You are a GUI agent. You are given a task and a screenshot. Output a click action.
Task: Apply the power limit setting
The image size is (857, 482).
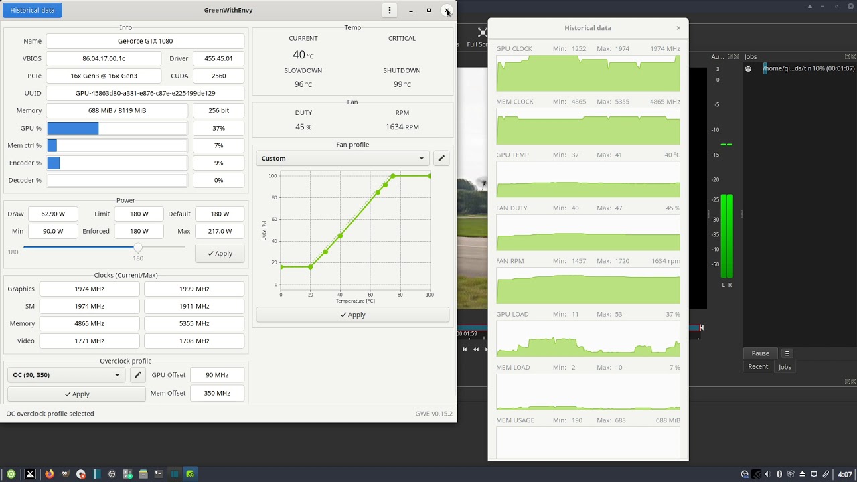click(x=220, y=254)
